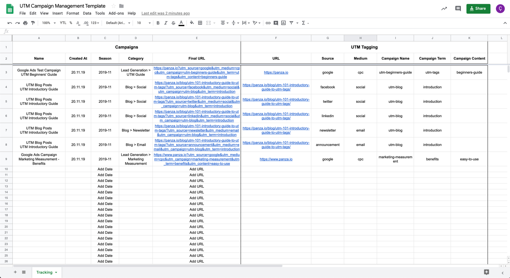Print the spreadsheet with printer icon
This screenshot has width=510, height=278.
[25, 23]
